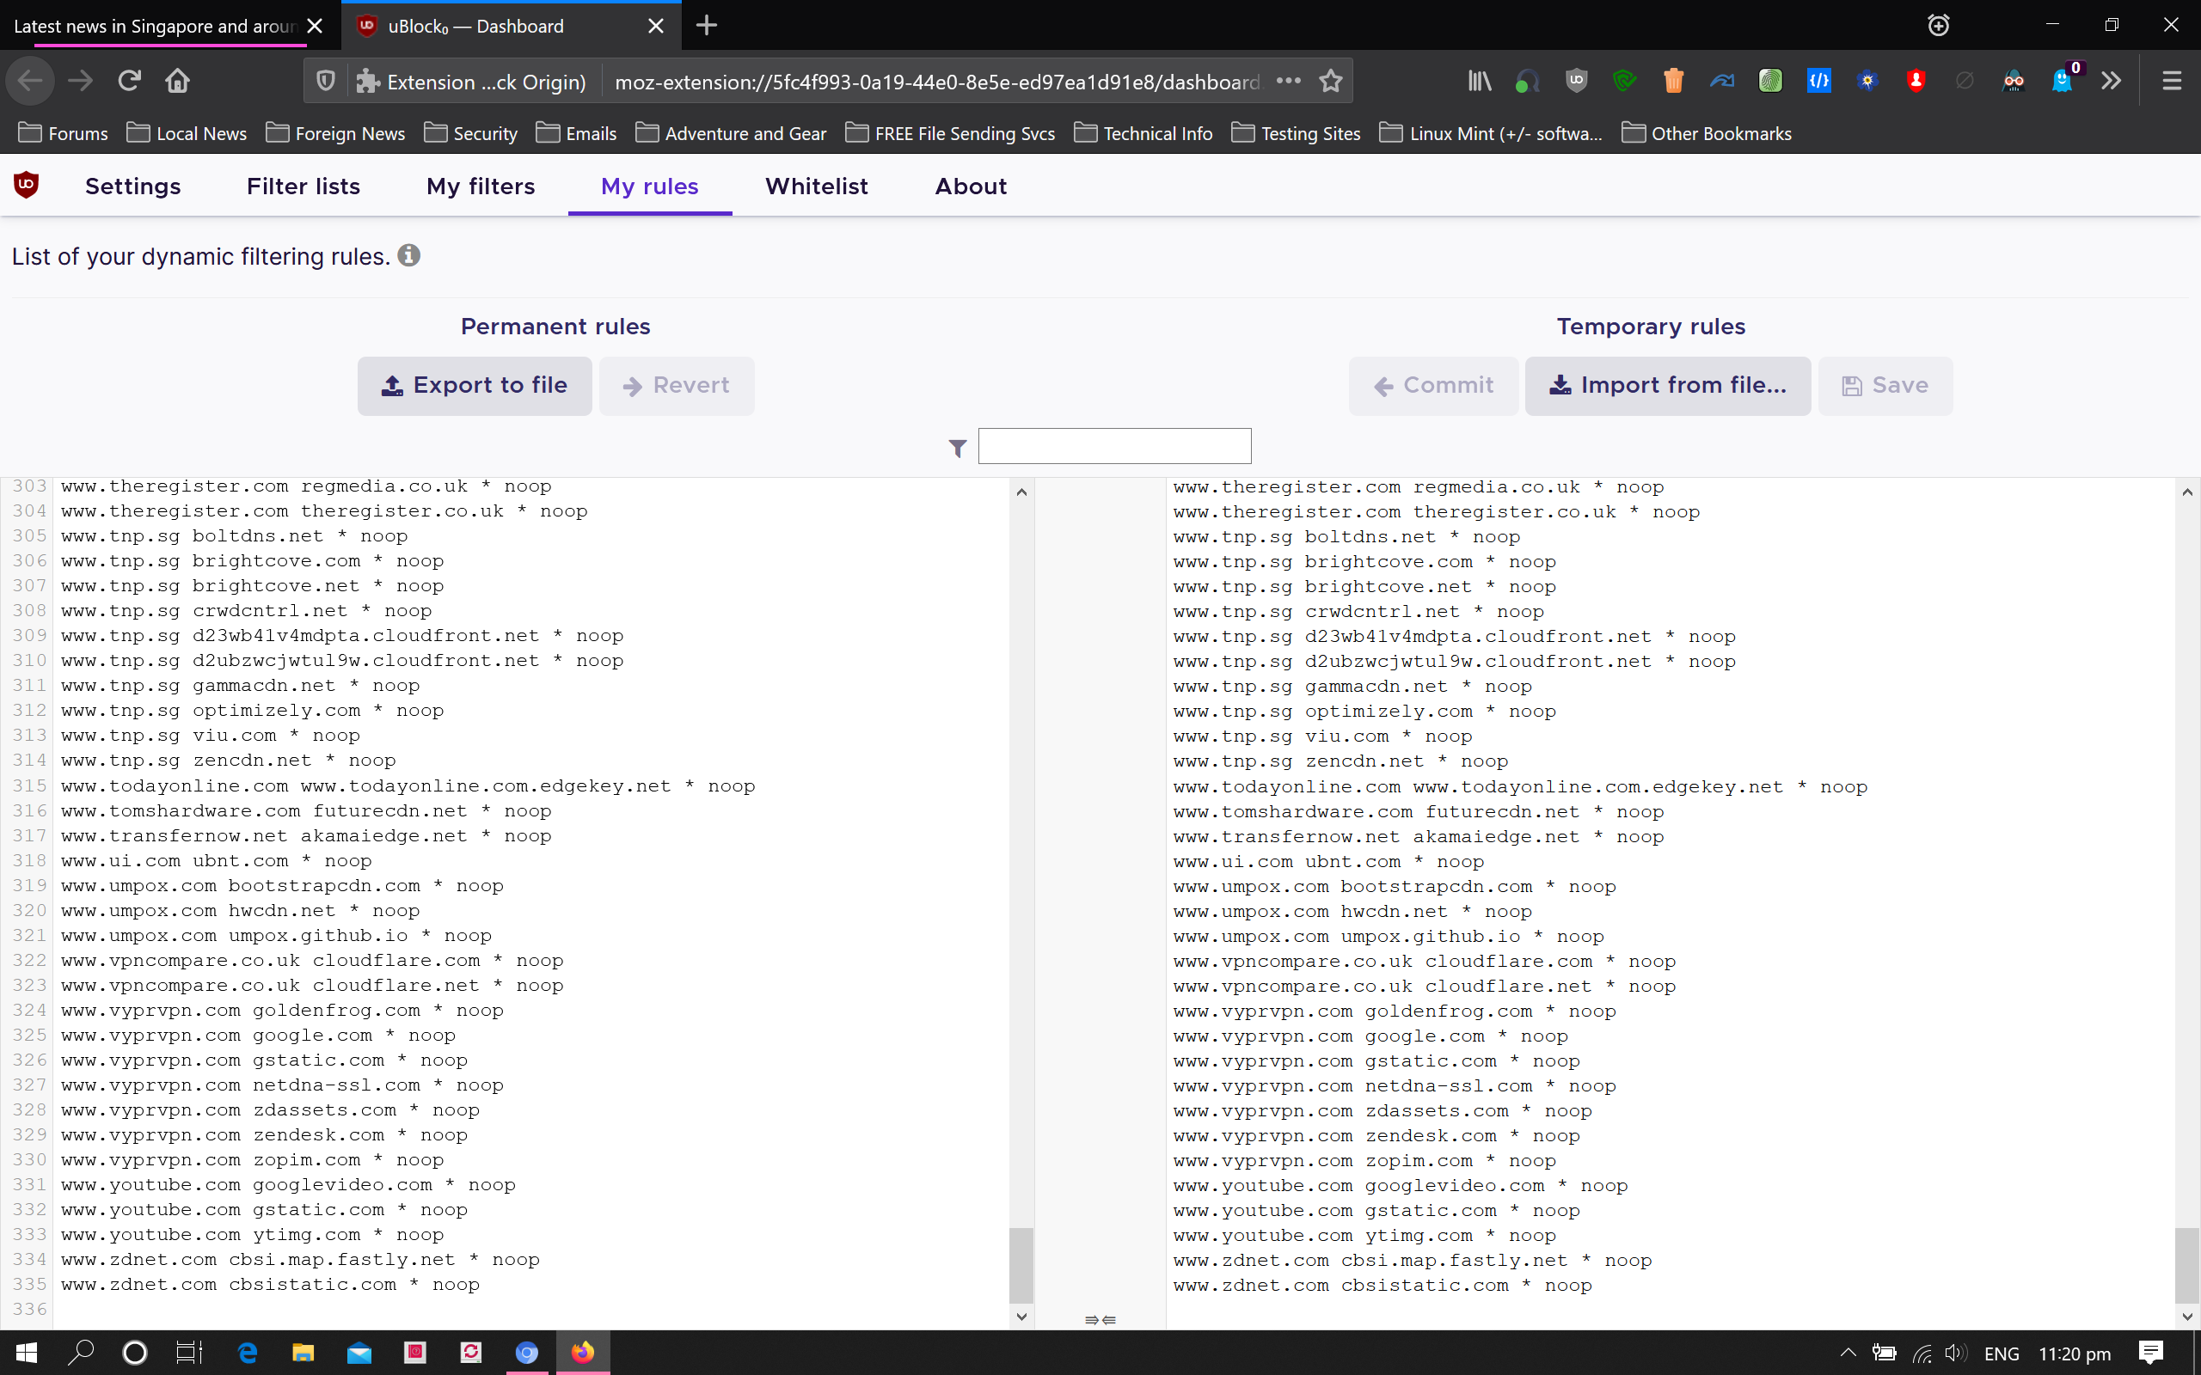2201x1375 pixels.
Task: Click the Import from file button
Action: [1667, 386]
